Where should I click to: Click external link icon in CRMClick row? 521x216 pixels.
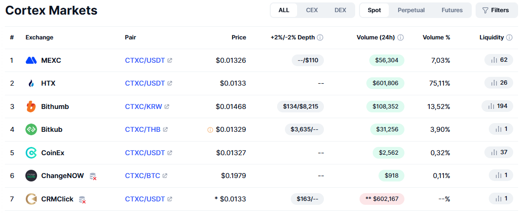(x=170, y=199)
